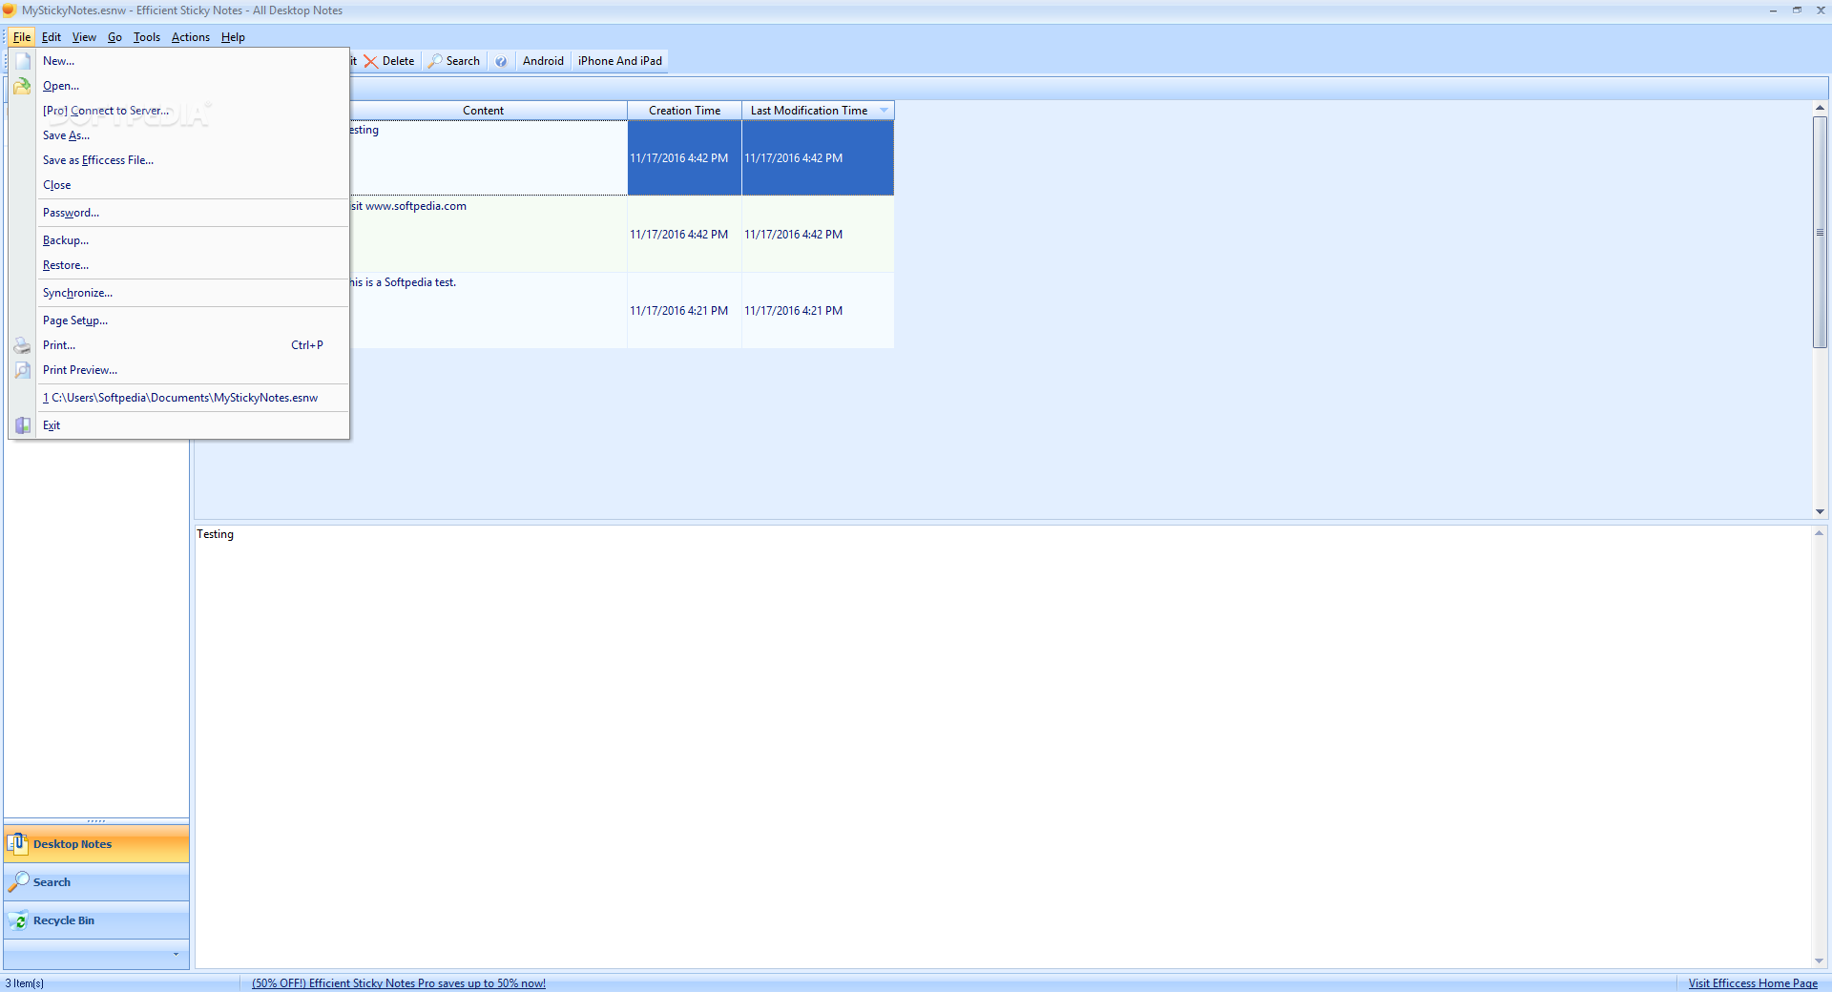The image size is (1832, 992).
Task: Click the Desktop Notes navigation button
Action: tap(96, 844)
